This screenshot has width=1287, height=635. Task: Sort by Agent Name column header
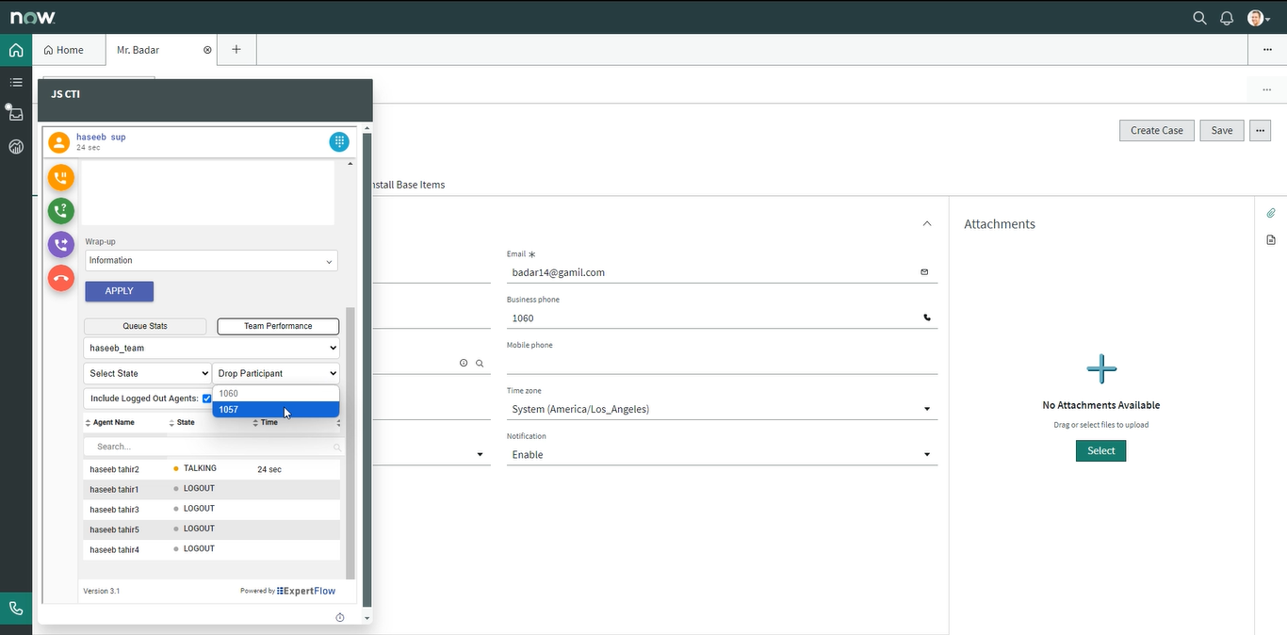tap(114, 423)
